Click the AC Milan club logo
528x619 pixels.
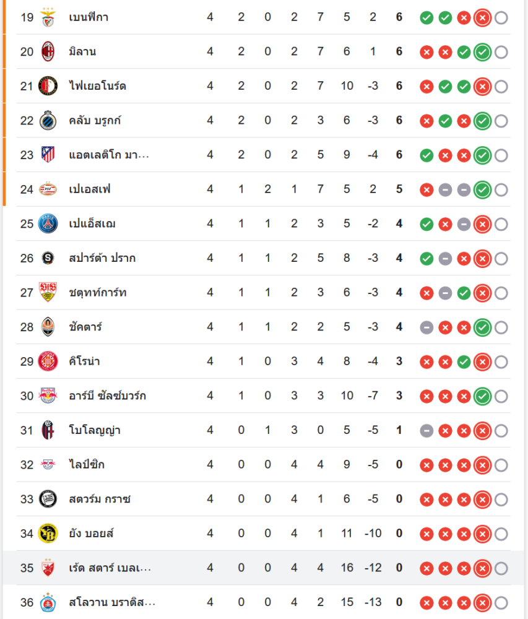tap(48, 52)
